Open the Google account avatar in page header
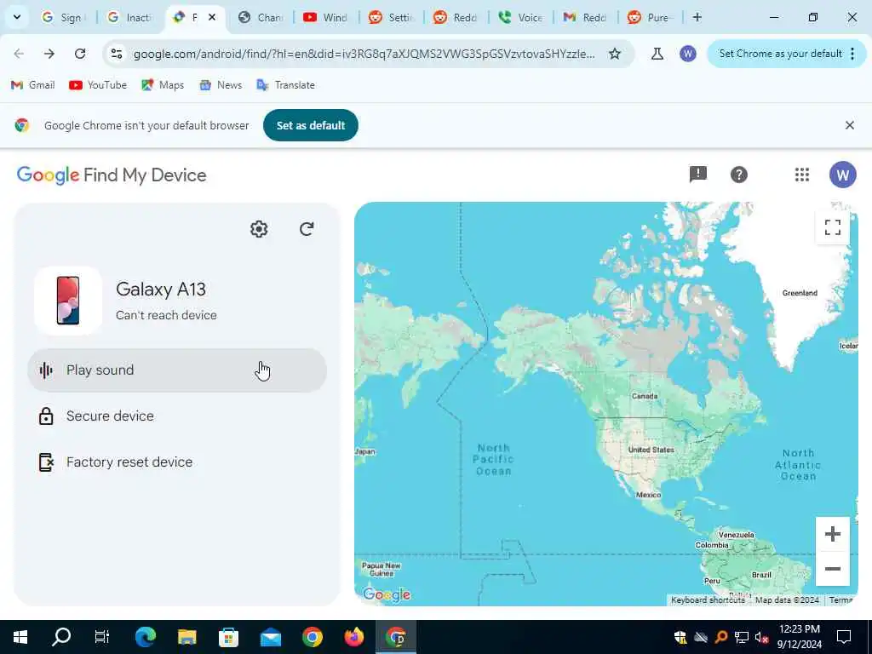872x654 pixels. pos(842,175)
